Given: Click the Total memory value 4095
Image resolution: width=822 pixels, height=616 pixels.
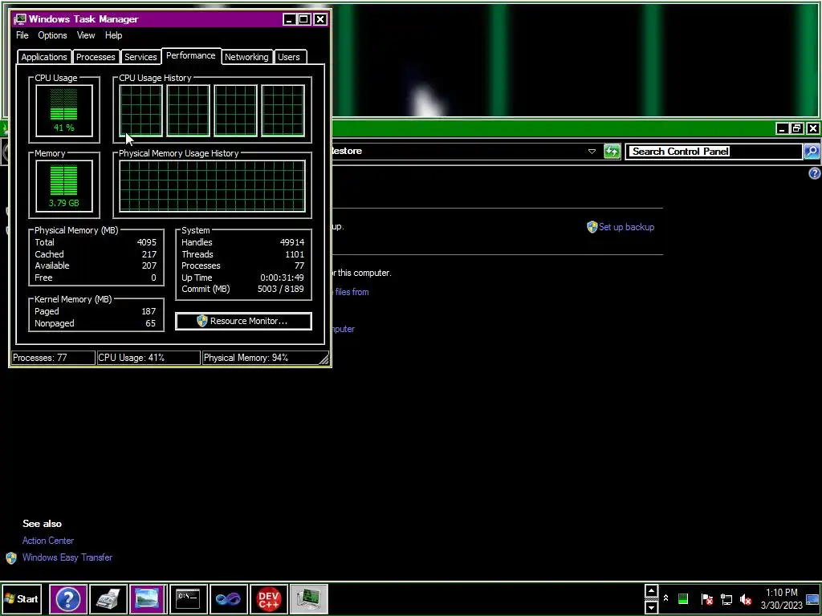Looking at the screenshot, I should pos(147,242).
